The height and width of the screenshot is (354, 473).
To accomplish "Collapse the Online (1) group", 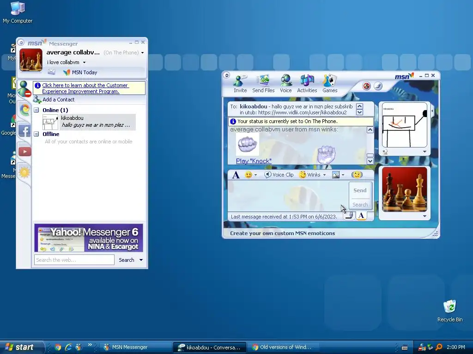I will (x=36, y=110).
